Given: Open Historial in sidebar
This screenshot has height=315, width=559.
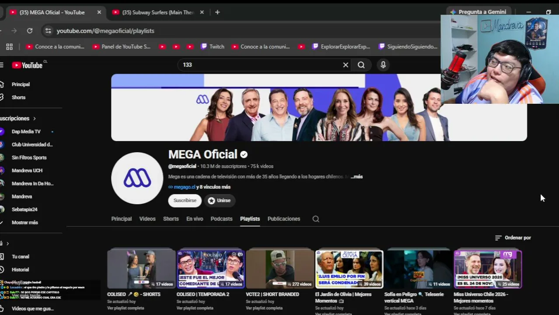Looking at the screenshot, I should coord(20,270).
